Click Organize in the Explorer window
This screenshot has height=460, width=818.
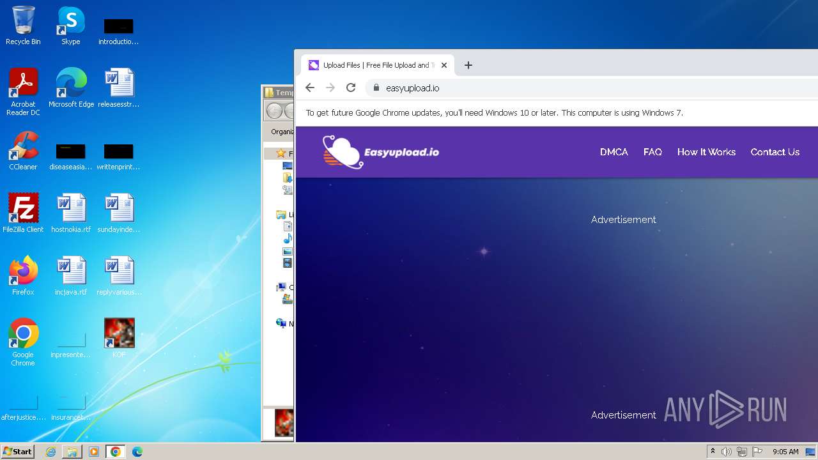(281, 132)
